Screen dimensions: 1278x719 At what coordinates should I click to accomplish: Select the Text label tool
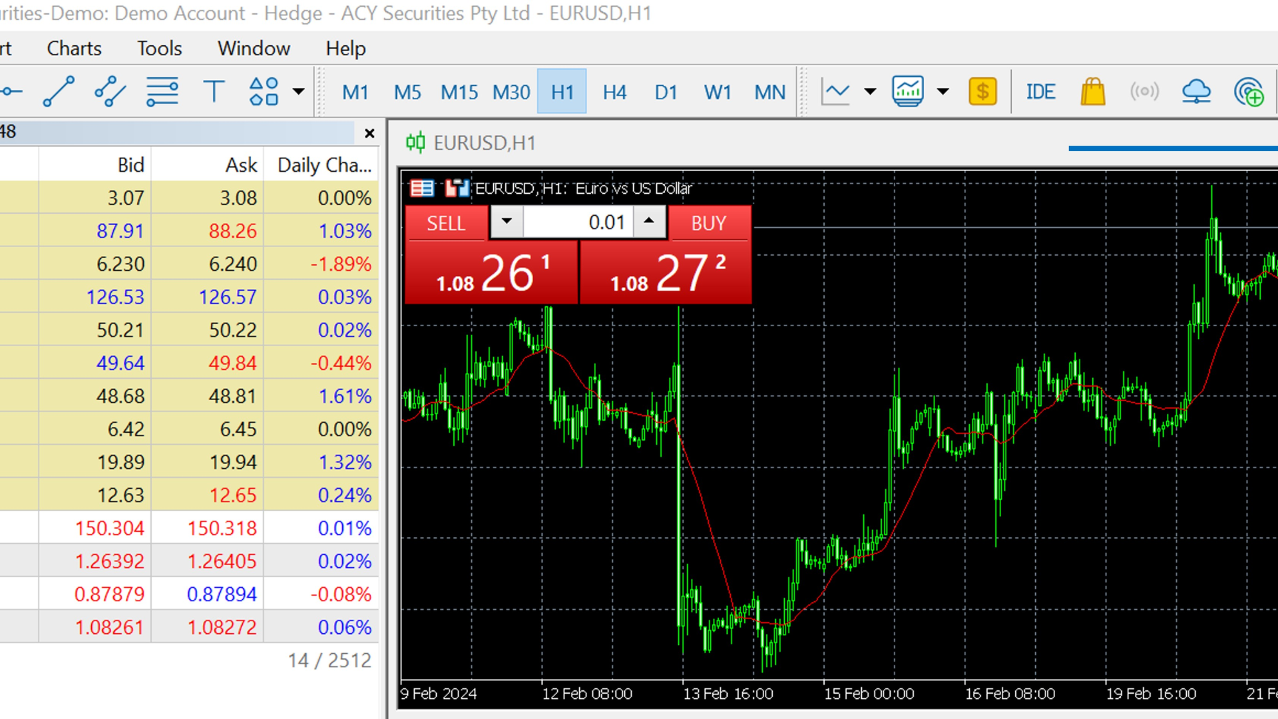coord(214,91)
